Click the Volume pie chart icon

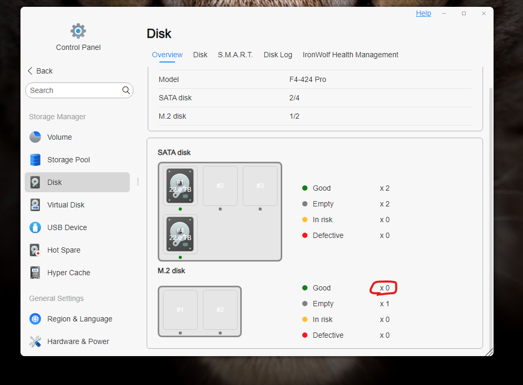click(x=35, y=137)
